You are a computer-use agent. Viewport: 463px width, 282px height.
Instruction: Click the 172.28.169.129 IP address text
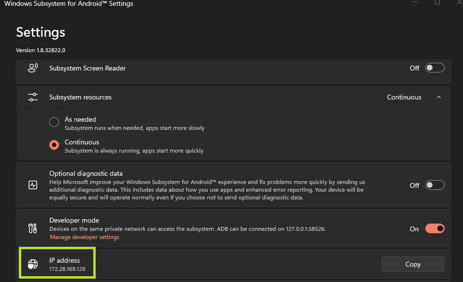coord(67,269)
